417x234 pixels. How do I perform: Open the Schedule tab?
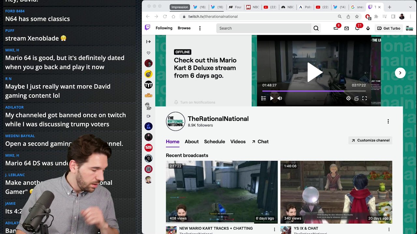pyautogui.click(x=214, y=142)
